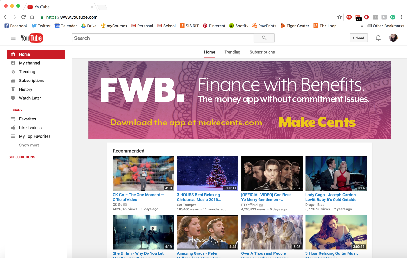Click the YouTube search field
The image size is (407, 258).
pos(163,38)
